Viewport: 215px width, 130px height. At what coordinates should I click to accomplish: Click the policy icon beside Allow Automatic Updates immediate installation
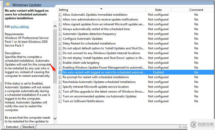(60, 15)
